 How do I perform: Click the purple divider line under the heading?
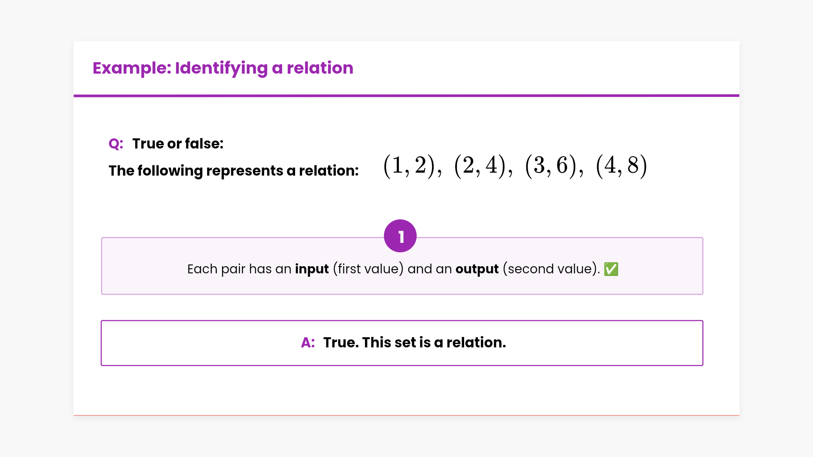[x=406, y=96]
